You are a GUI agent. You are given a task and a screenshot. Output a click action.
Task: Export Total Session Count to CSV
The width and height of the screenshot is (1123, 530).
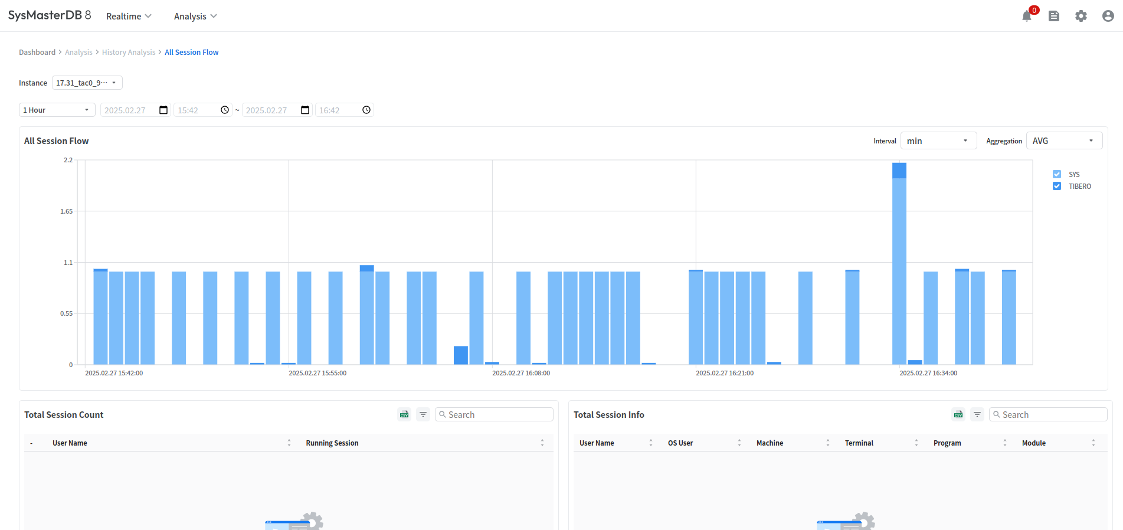coord(404,414)
